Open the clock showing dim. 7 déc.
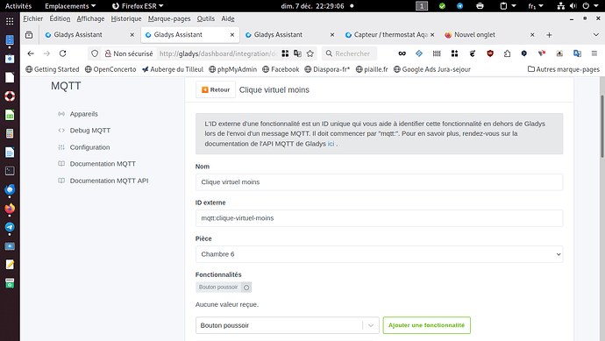 click(312, 6)
